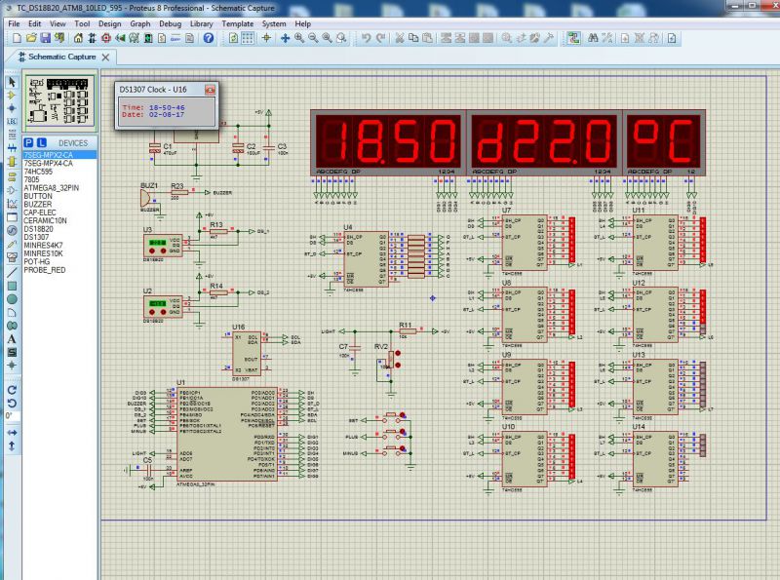Viewport: 780px width, 580px height.
Task: Open the File menu
Action: point(14,23)
